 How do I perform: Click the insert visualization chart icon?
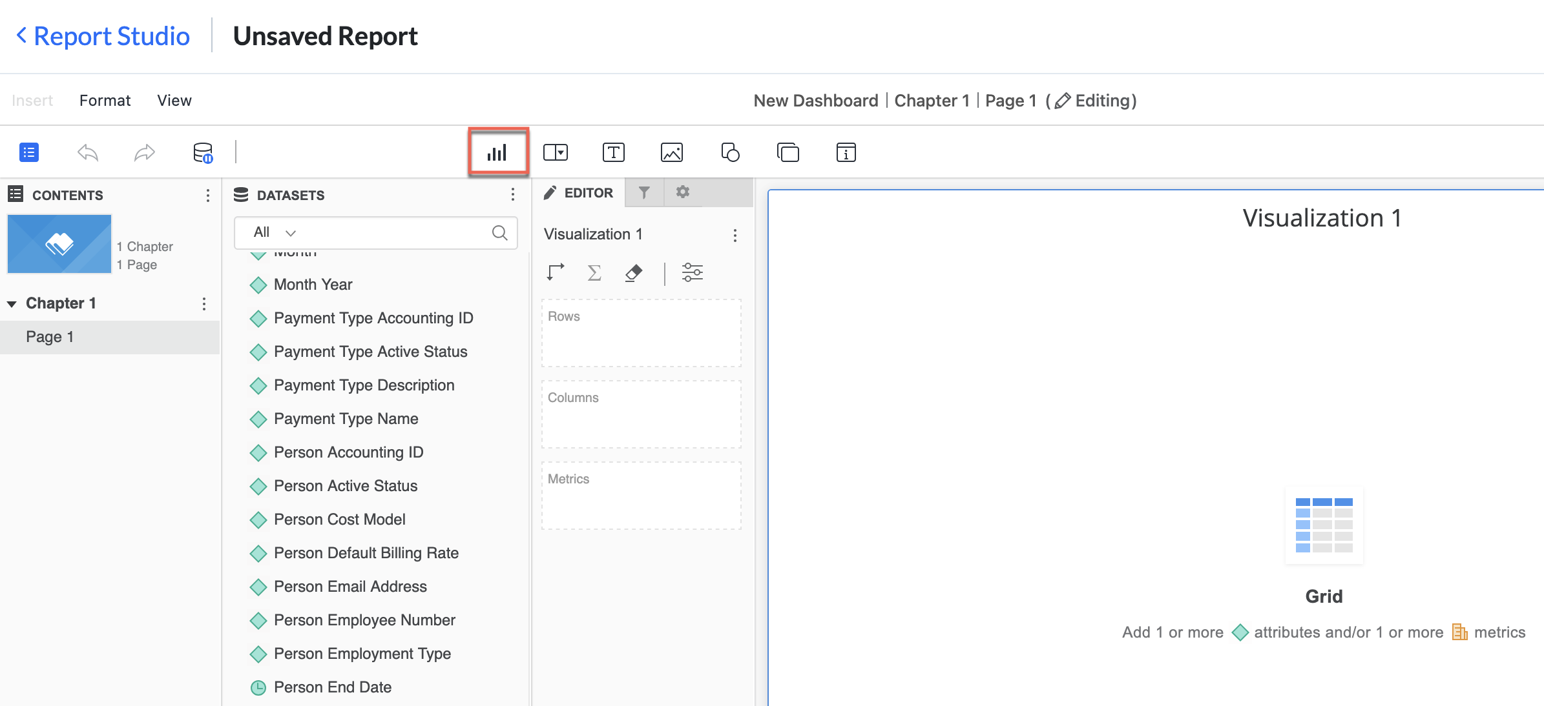pyautogui.click(x=497, y=153)
